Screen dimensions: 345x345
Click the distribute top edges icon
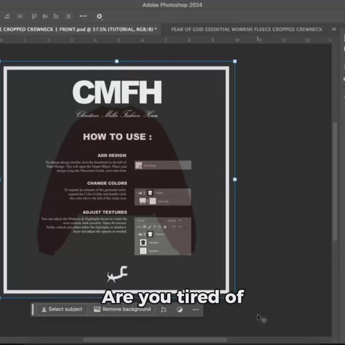pyautogui.click(x=34, y=16)
